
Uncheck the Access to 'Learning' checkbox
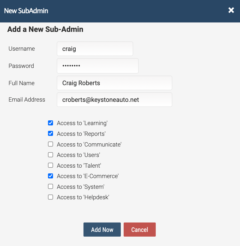pyautogui.click(x=50, y=123)
